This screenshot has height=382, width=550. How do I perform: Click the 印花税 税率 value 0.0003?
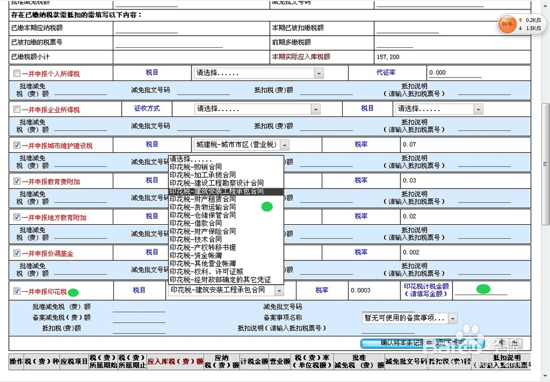[361, 290]
